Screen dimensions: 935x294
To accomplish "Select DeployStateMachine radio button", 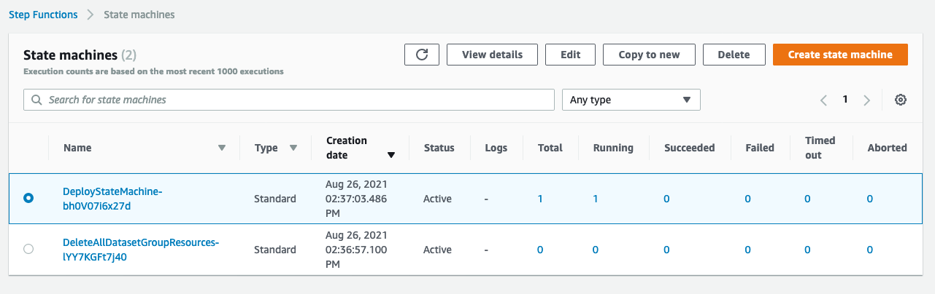I will [x=28, y=198].
